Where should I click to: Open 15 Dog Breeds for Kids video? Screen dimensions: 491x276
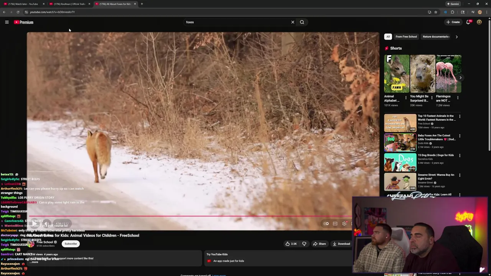400,162
